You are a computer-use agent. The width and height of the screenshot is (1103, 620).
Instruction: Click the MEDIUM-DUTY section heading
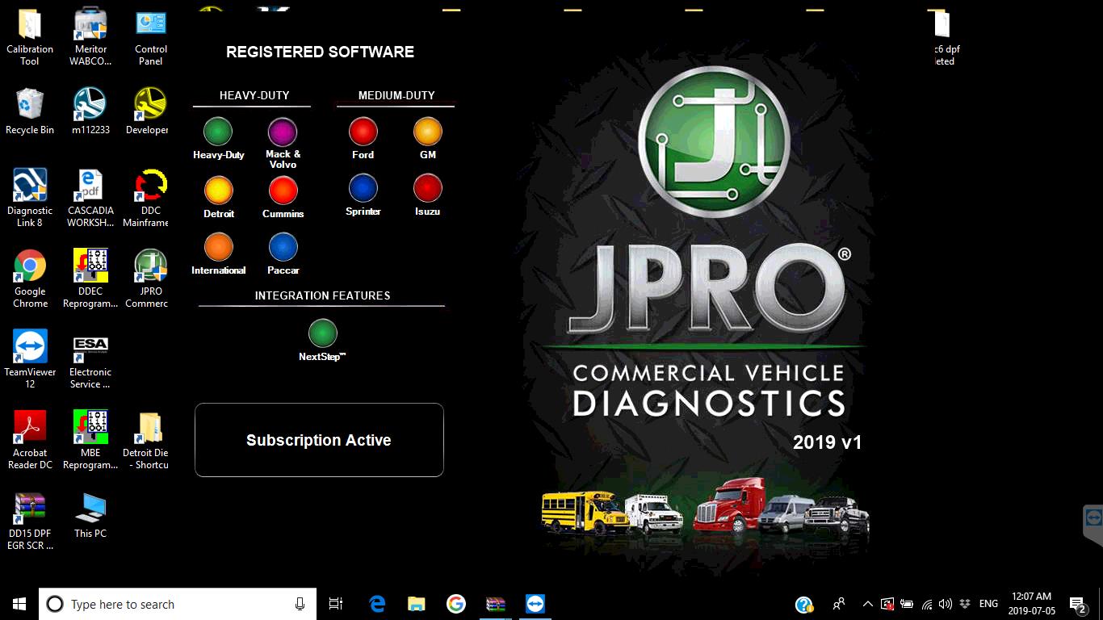click(x=396, y=95)
